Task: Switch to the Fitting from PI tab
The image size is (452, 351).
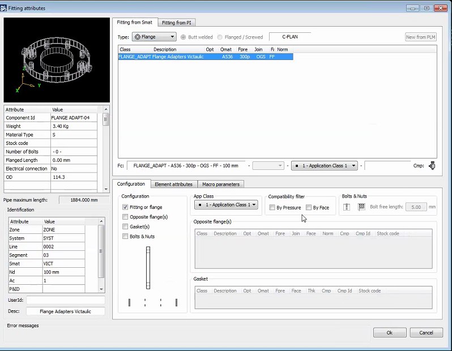Action: coord(176,23)
